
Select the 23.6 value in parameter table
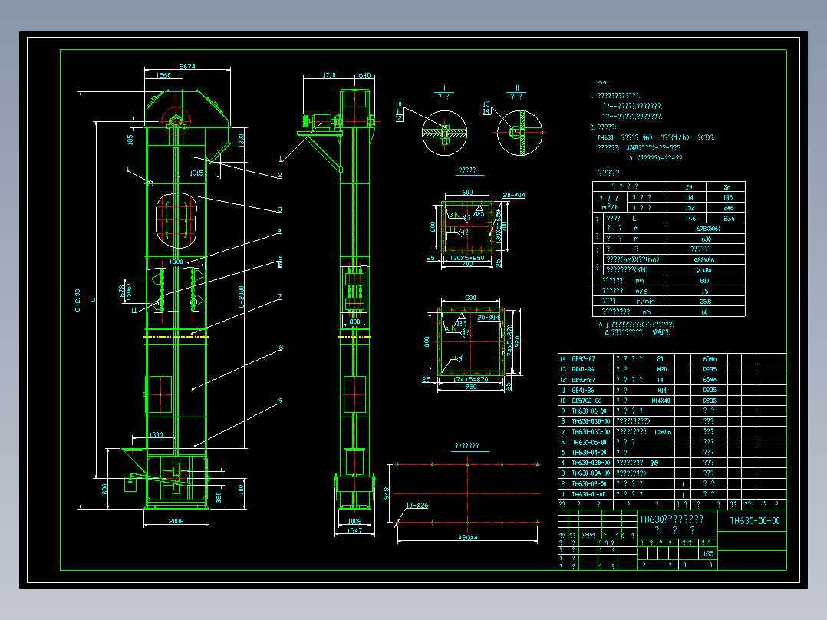point(729,218)
